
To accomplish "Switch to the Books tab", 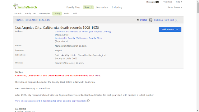I will pyautogui.click(x=67, y=13).
